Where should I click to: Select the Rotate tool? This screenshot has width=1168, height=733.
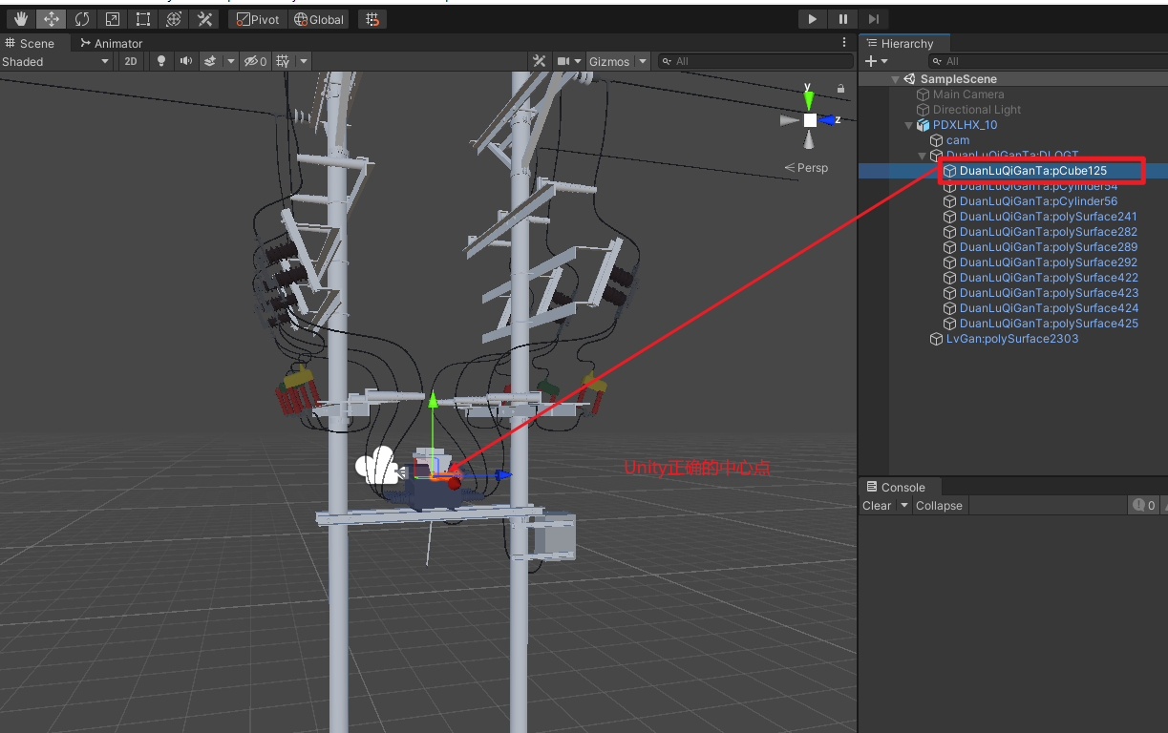(82, 19)
